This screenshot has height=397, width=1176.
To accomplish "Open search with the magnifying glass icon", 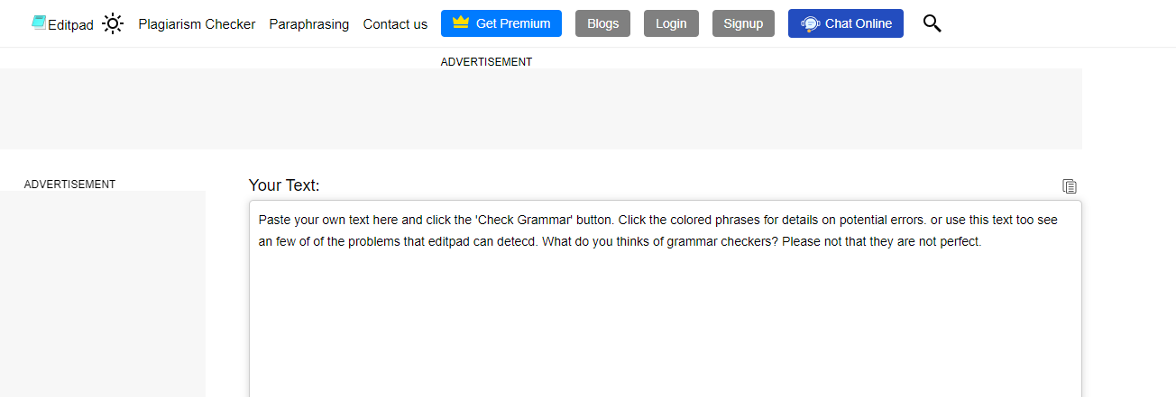I will pos(932,23).
